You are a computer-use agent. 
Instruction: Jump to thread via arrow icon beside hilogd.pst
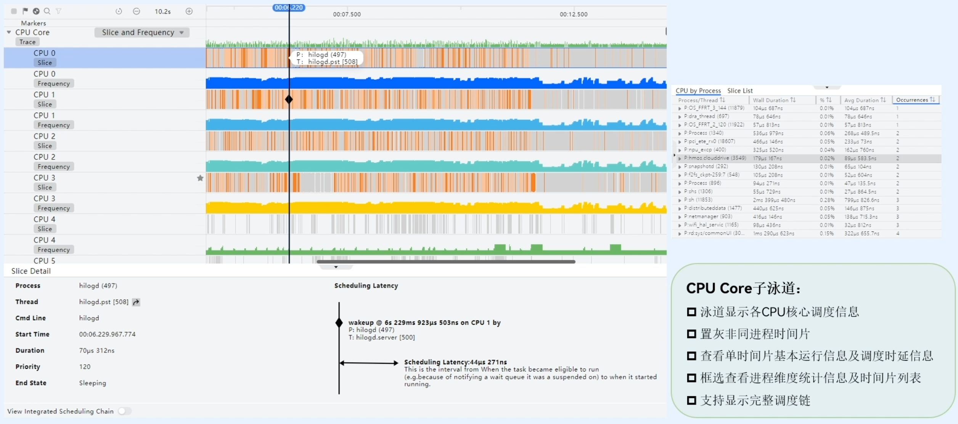(136, 302)
